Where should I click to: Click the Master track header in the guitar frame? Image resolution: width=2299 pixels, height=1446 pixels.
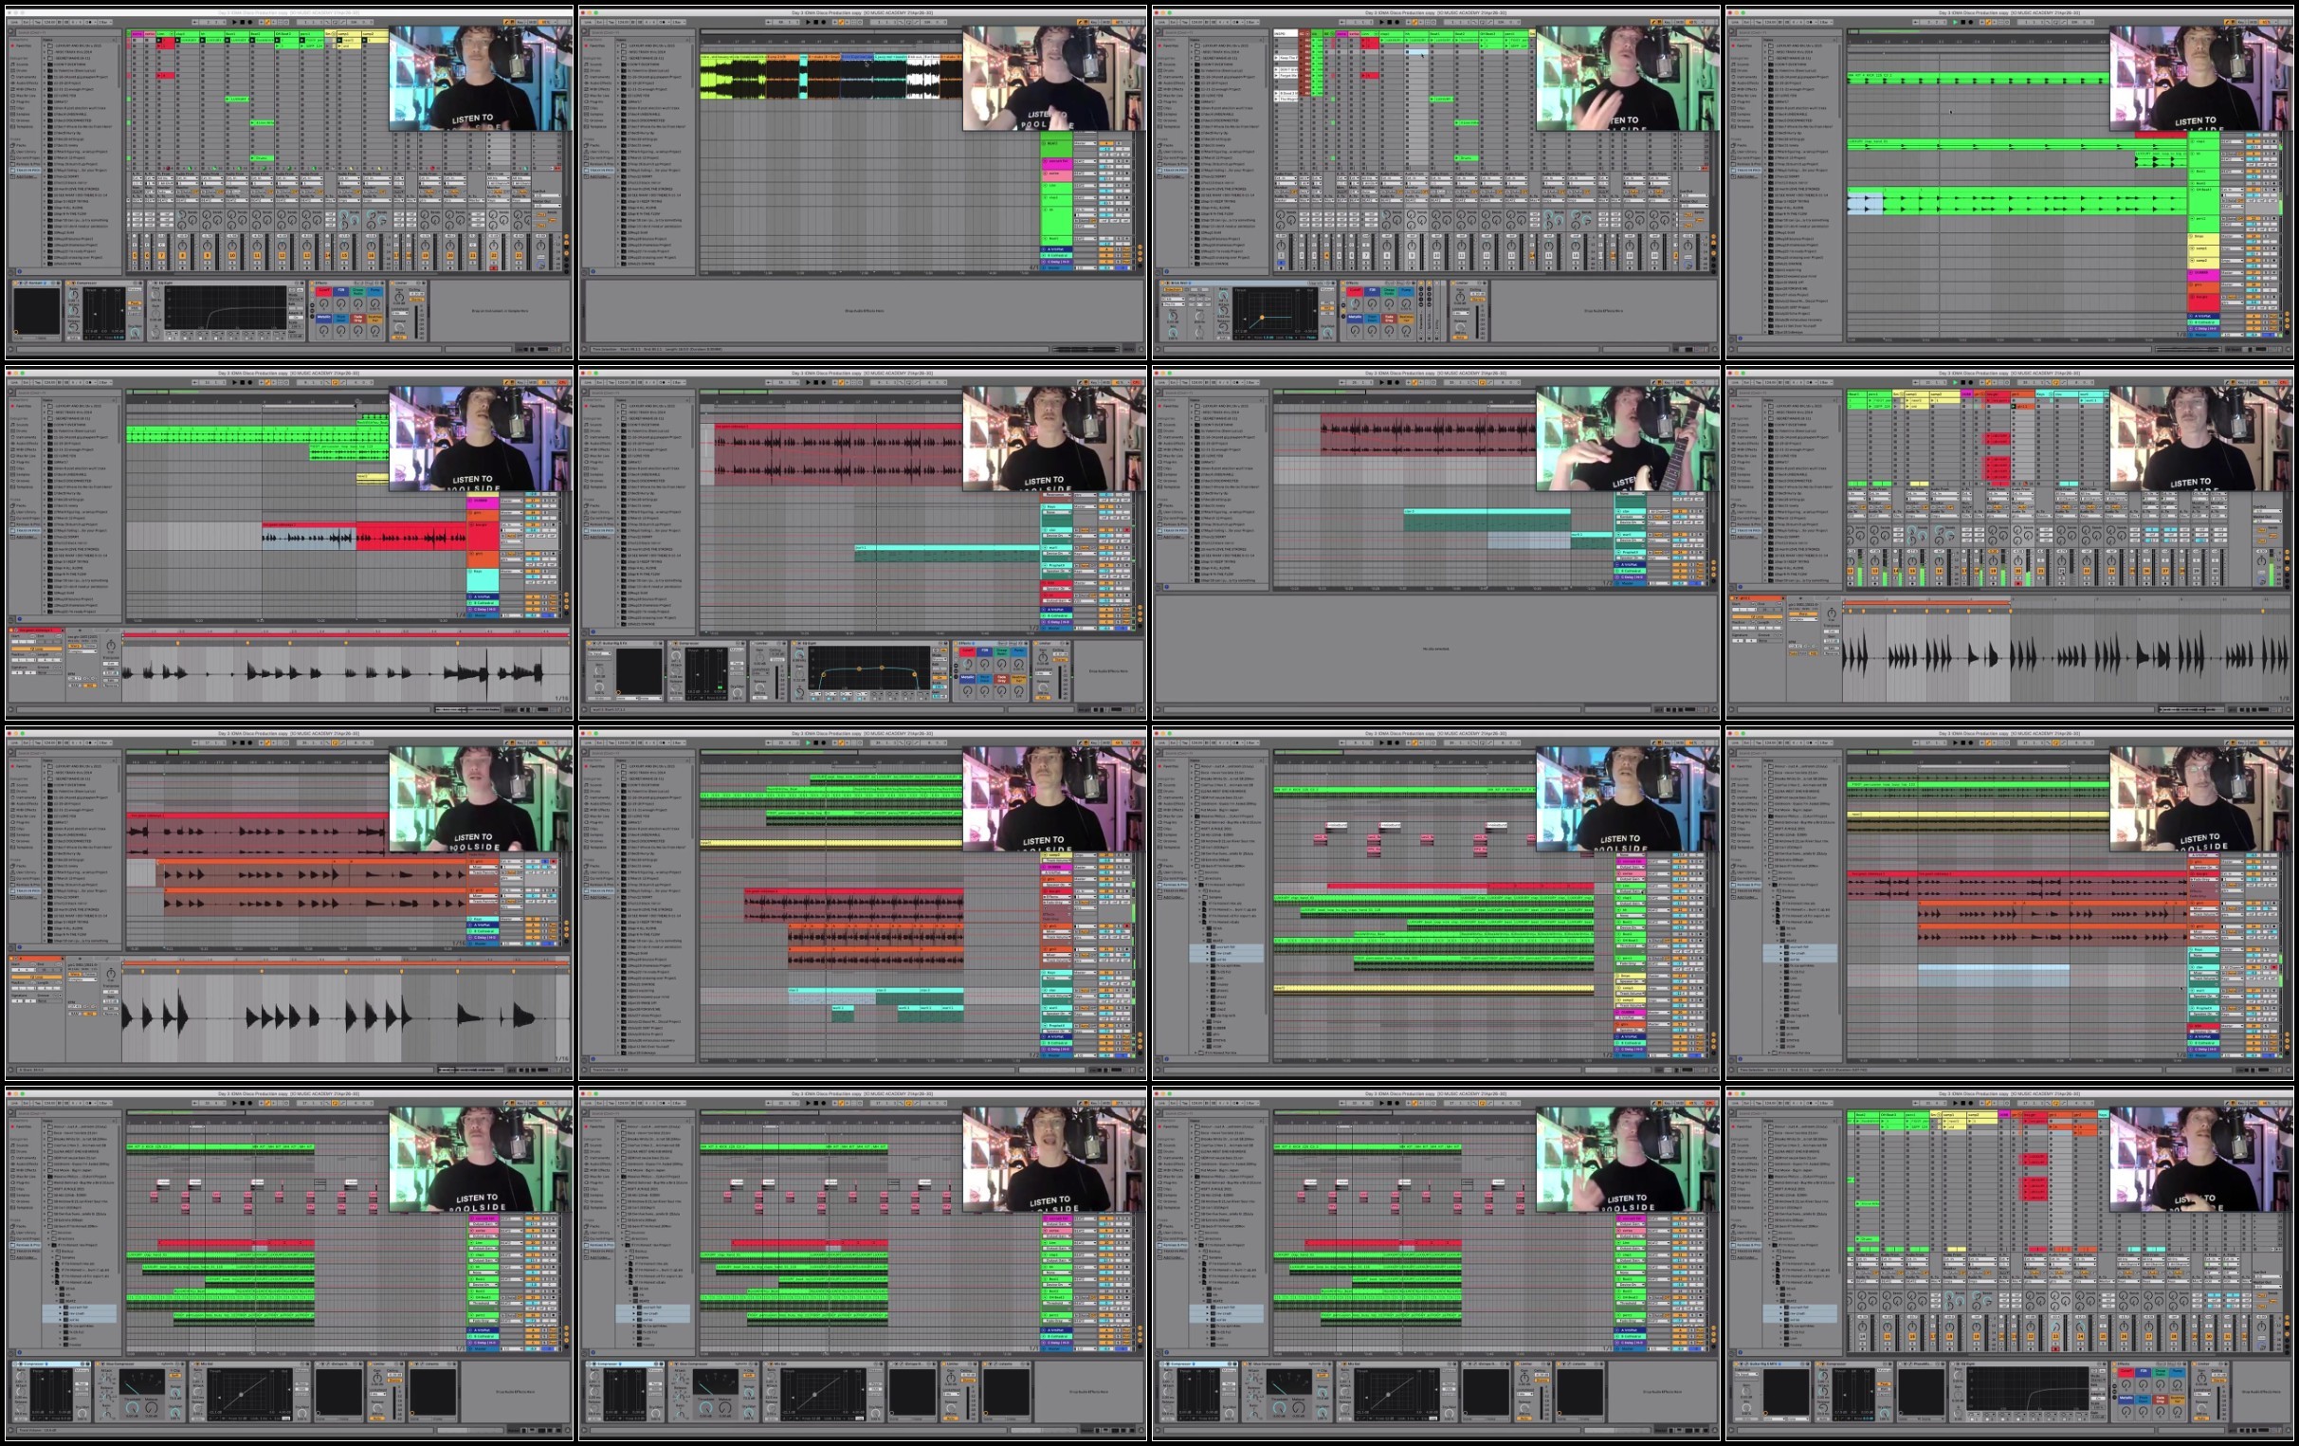[1631, 583]
